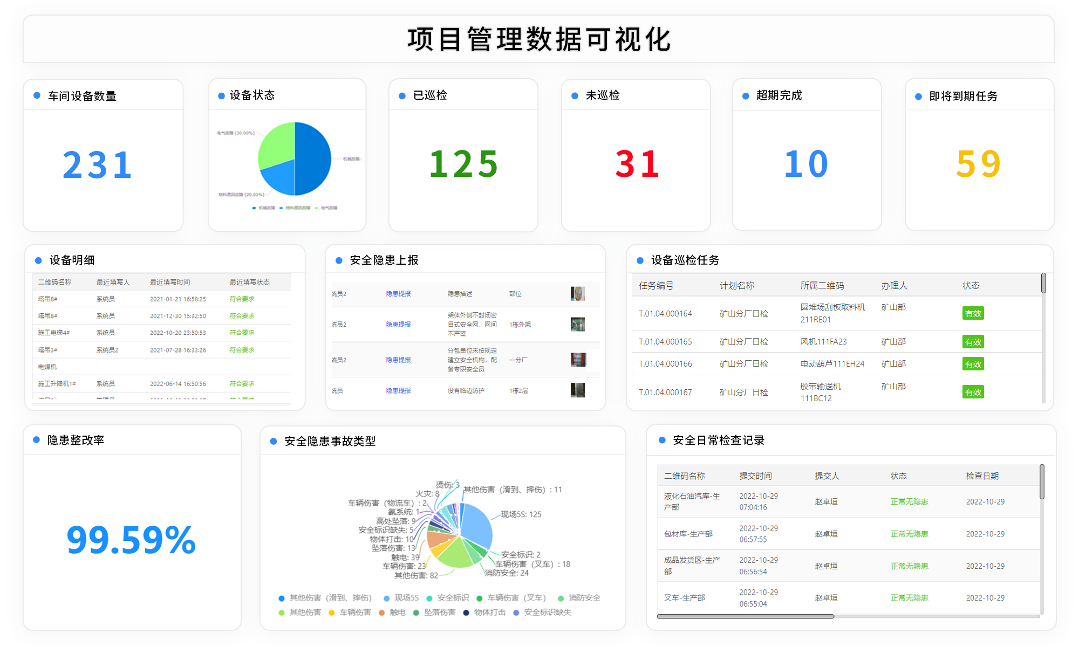Open the thumbnail in the 1栋外架 hazard row
Screen dimensions: 1079x647
coord(577,325)
